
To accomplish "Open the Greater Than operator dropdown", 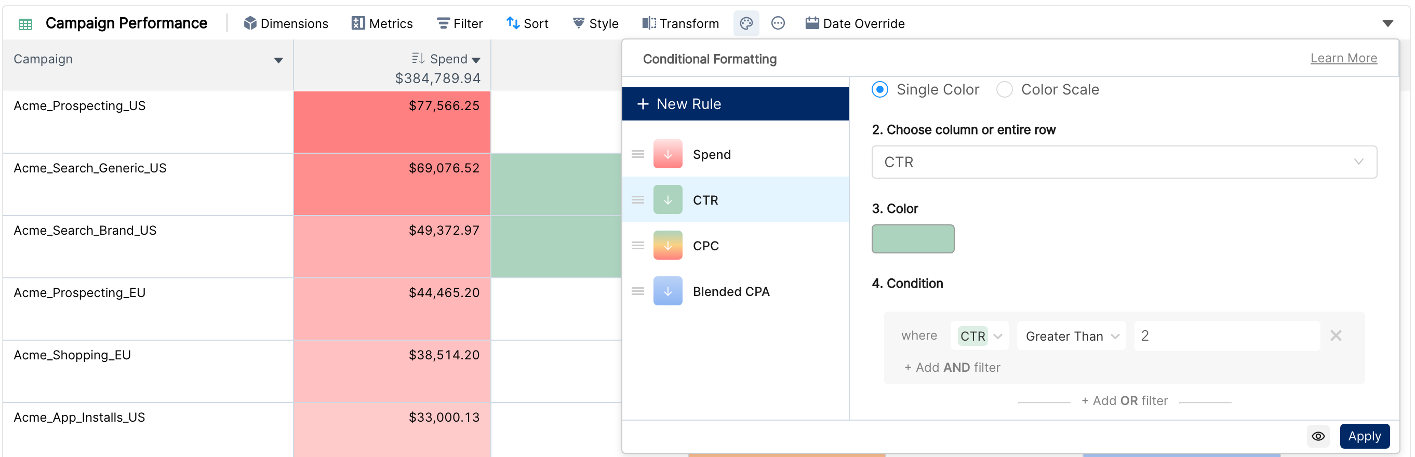I will pyautogui.click(x=1071, y=335).
